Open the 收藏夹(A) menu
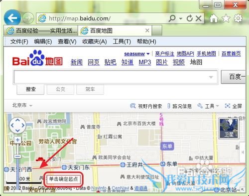Viewport: 249px width, 196px height. pyautogui.click(x=95, y=41)
